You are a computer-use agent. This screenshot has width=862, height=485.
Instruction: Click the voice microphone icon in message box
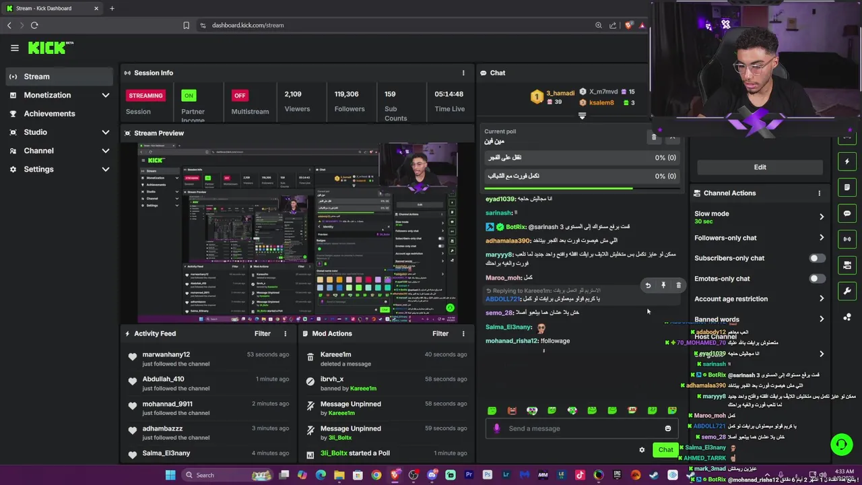point(496,428)
